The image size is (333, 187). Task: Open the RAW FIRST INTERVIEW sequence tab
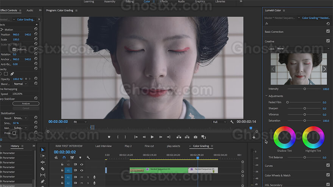click(69, 146)
